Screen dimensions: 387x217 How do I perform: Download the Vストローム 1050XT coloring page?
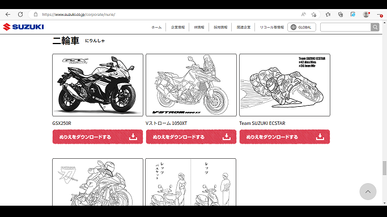tap(191, 137)
